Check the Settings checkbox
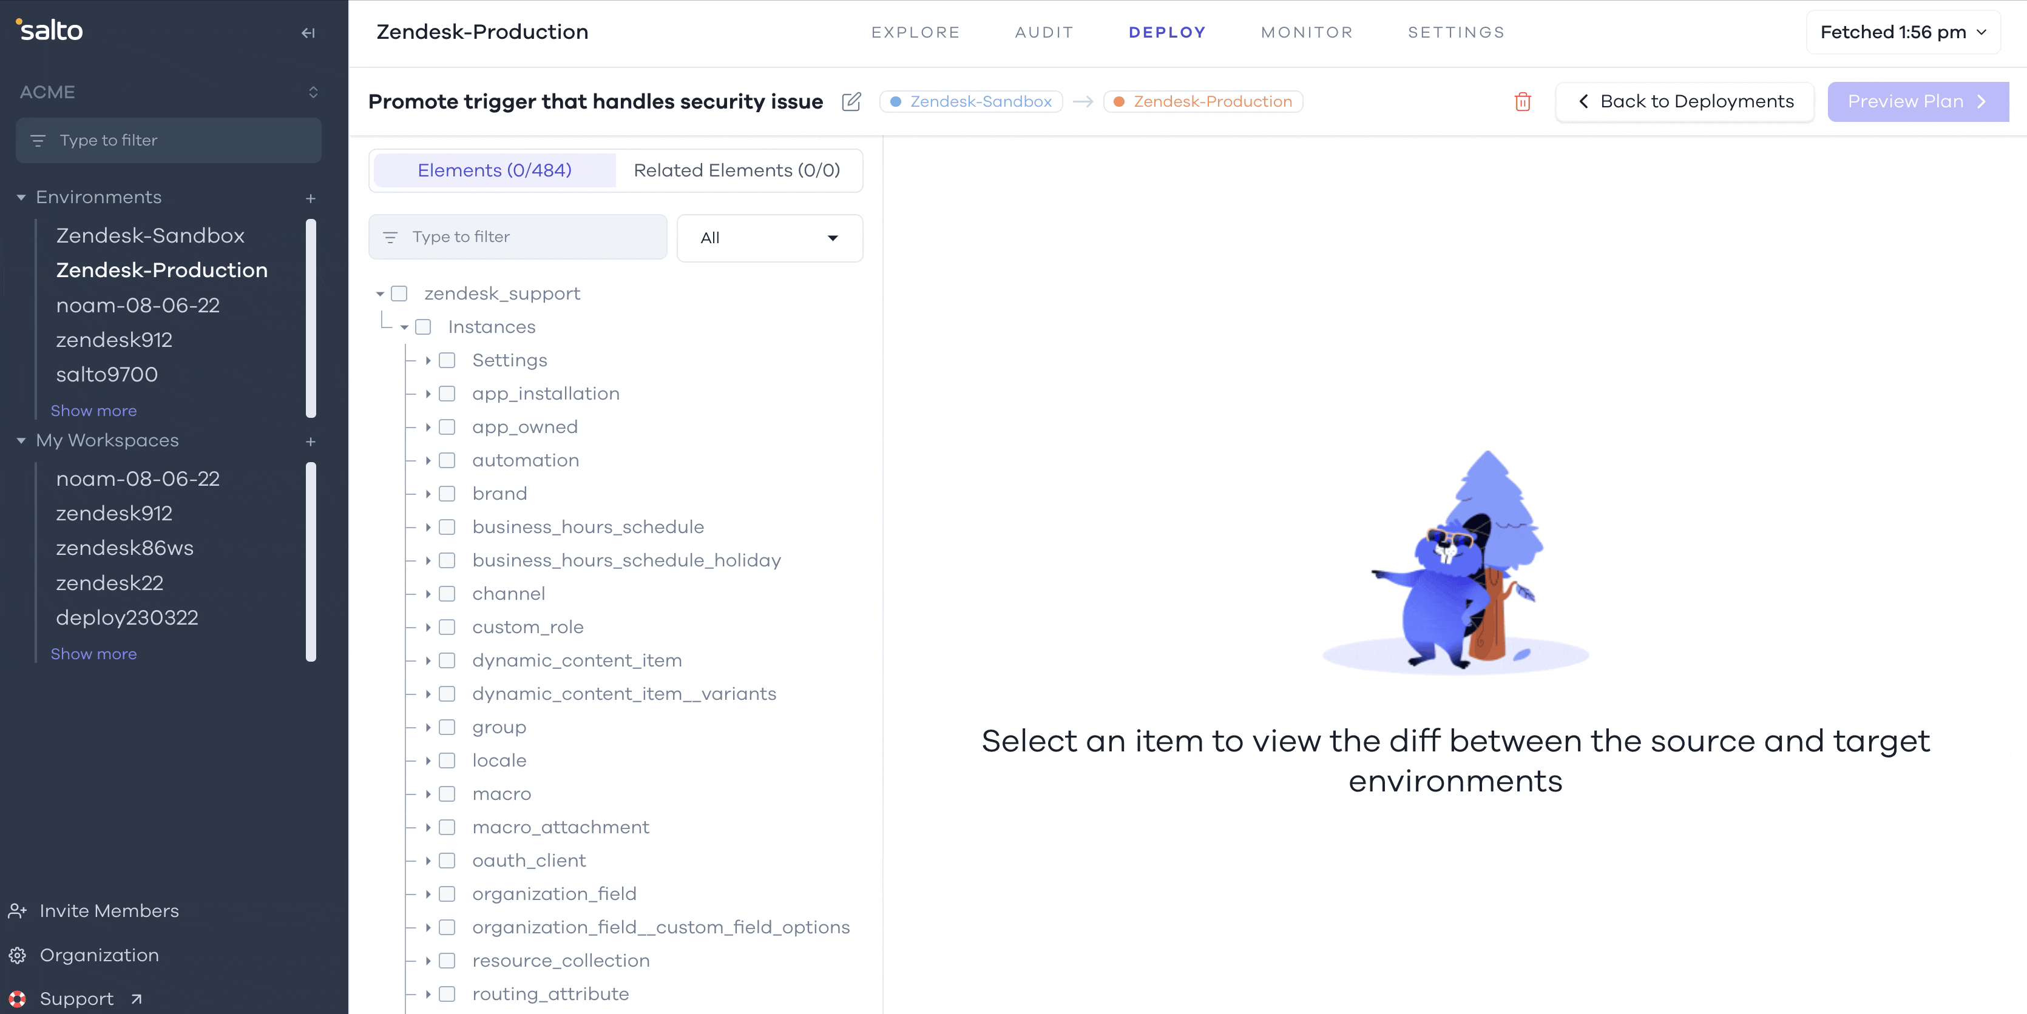 tap(447, 360)
